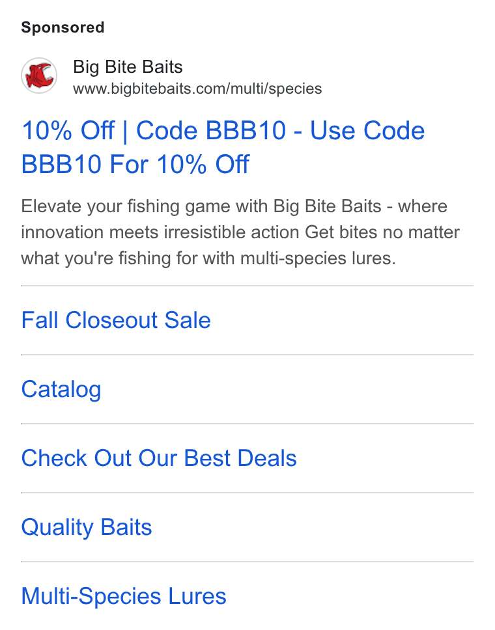The width and height of the screenshot is (495, 630).
Task: Click description line starting Elevate your fishing game
Action: pos(234,206)
